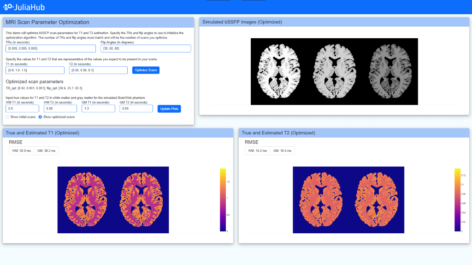Click the JuliaHub logo
The width and height of the screenshot is (472, 265).
[24, 7]
